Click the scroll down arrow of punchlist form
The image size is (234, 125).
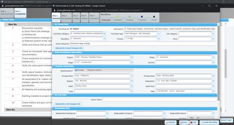[x=219, y=117]
